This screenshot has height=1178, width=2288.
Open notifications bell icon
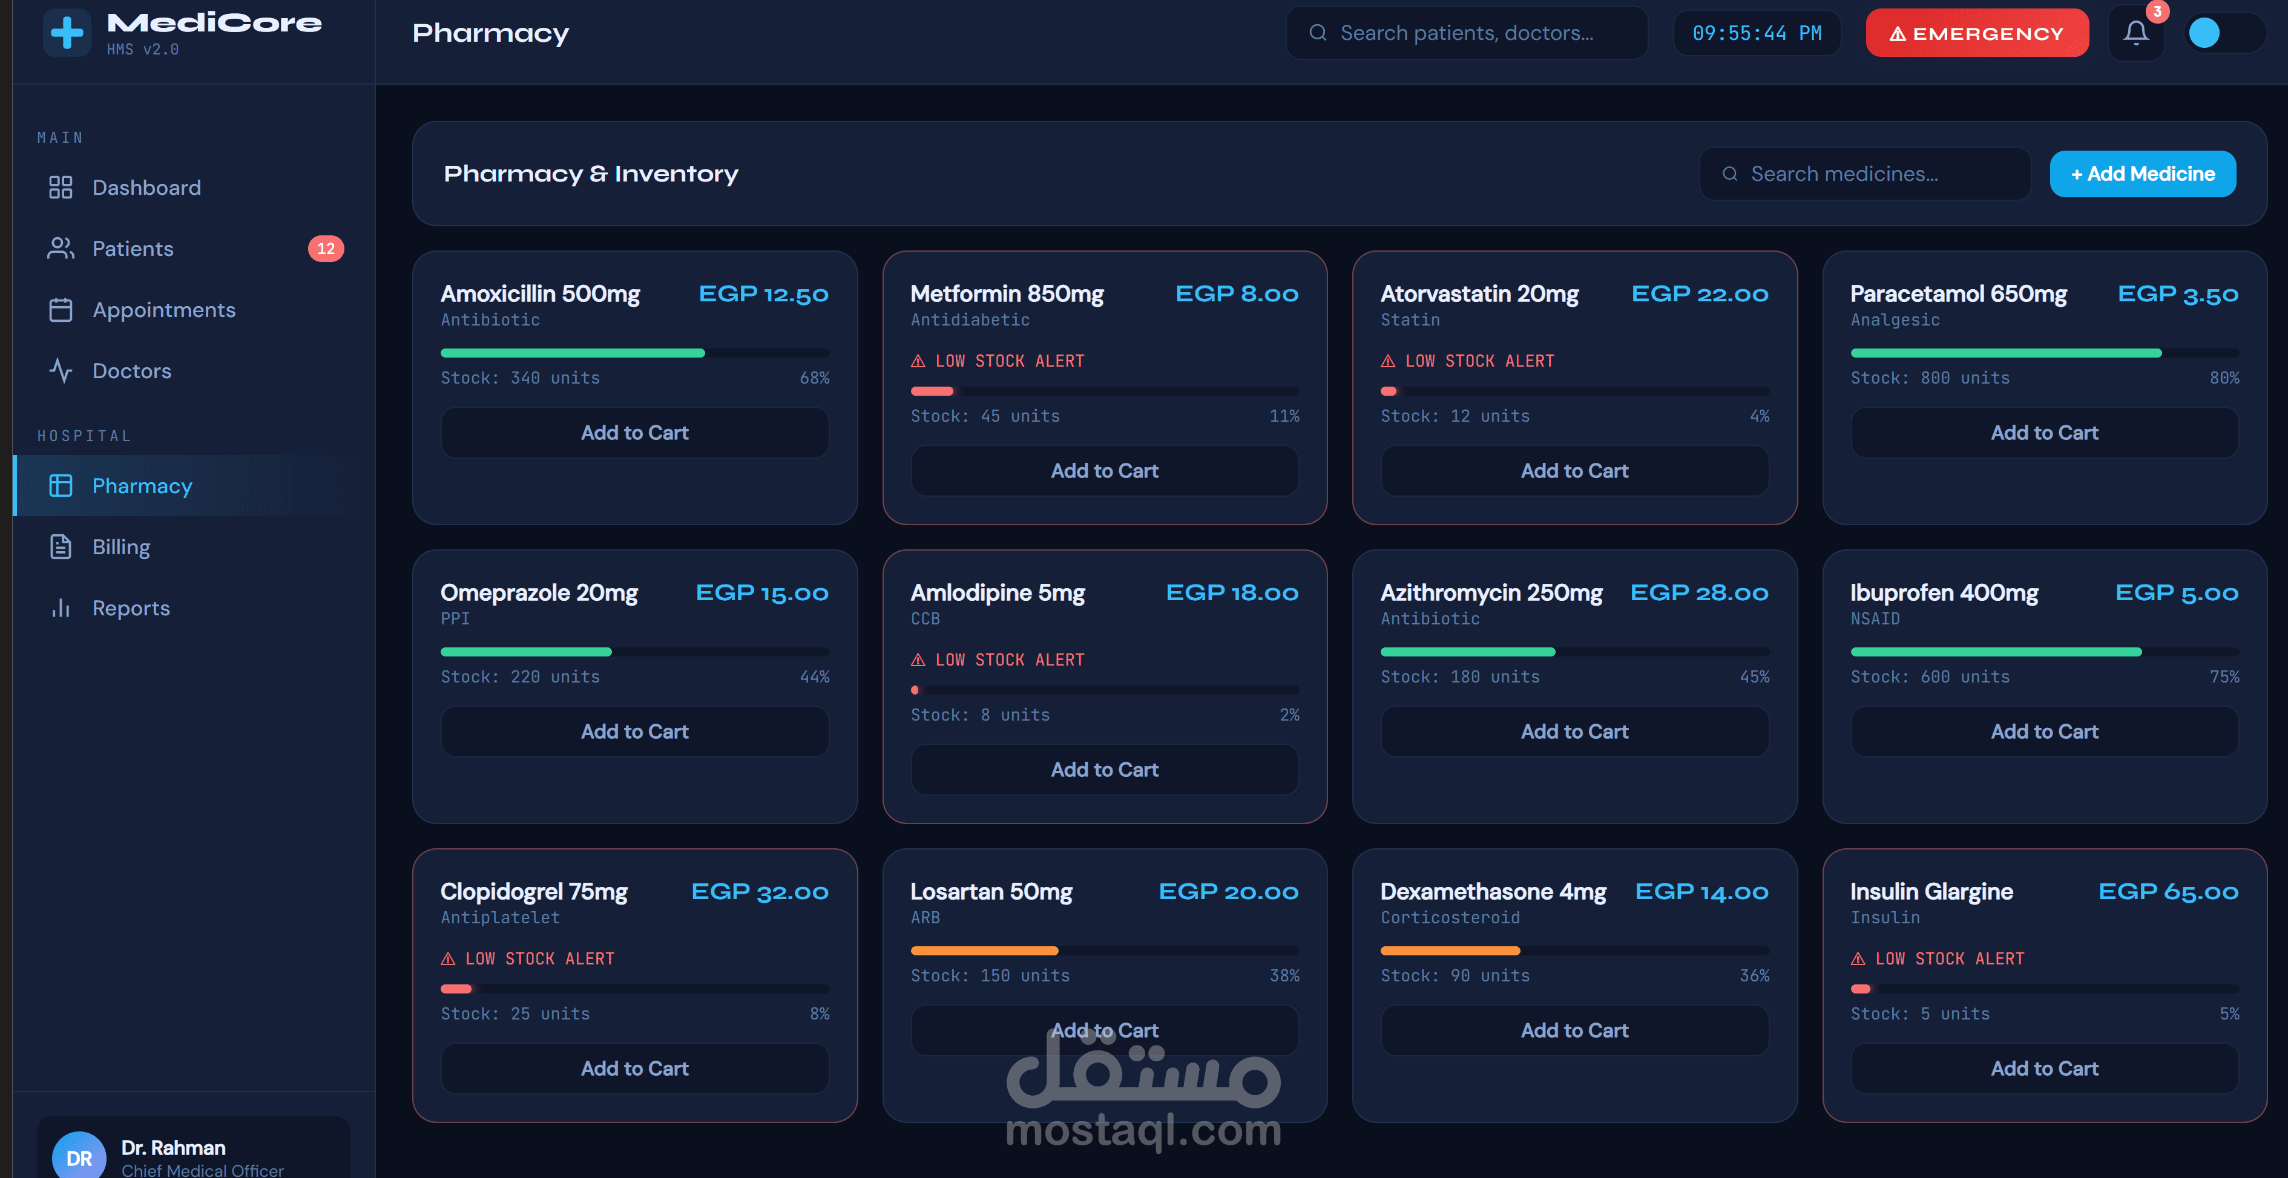click(x=2135, y=33)
